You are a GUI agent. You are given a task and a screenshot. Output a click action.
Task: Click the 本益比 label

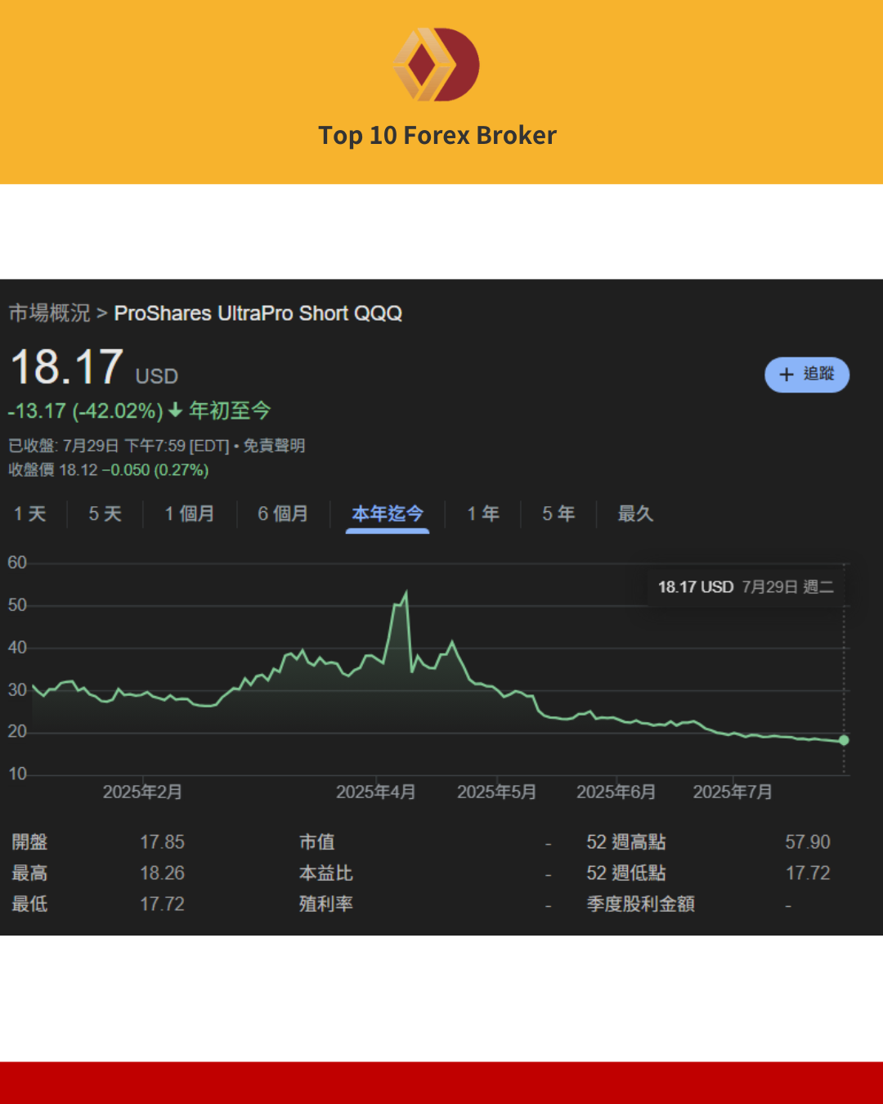(326, 873)
